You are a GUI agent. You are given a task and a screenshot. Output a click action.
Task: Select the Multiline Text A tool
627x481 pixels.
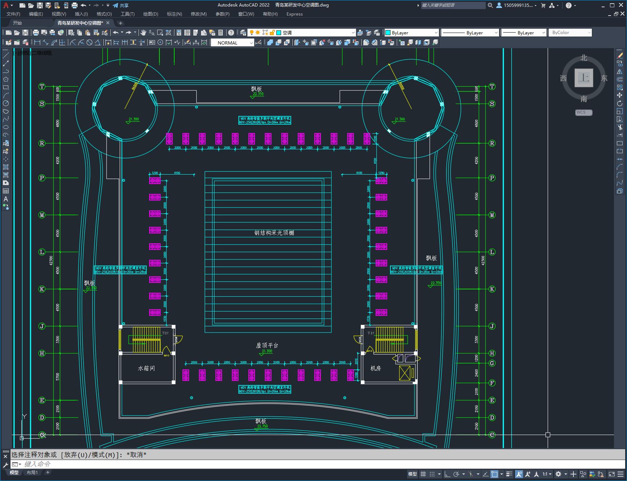(x=6, y=199)
